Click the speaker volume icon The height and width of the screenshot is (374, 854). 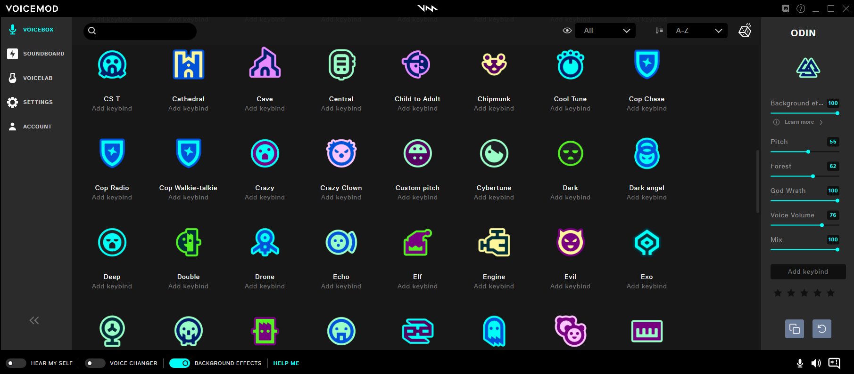point(816,363)
